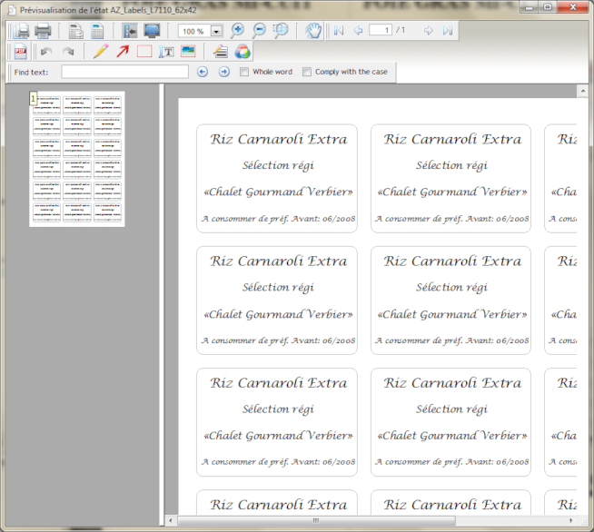Click the line style editor icon
The width and height of the screenshot is (594, 532).
(221, 52)
